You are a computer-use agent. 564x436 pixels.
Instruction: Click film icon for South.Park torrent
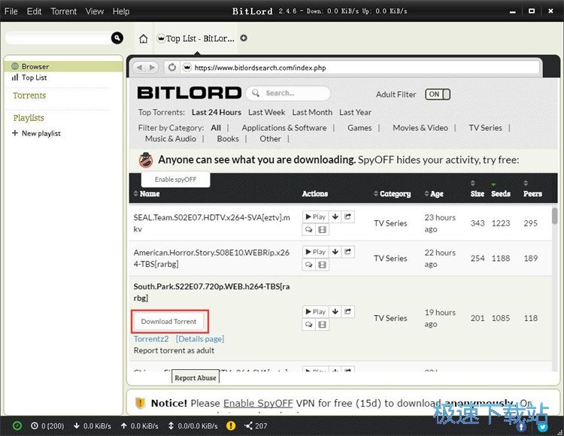(323, 325)
